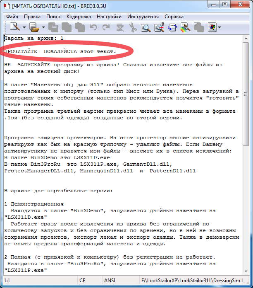The width and height of the screenshot is (253, 288).
Task: Click the 1:1 cursor position in the status bar
Action: [7, 281]
